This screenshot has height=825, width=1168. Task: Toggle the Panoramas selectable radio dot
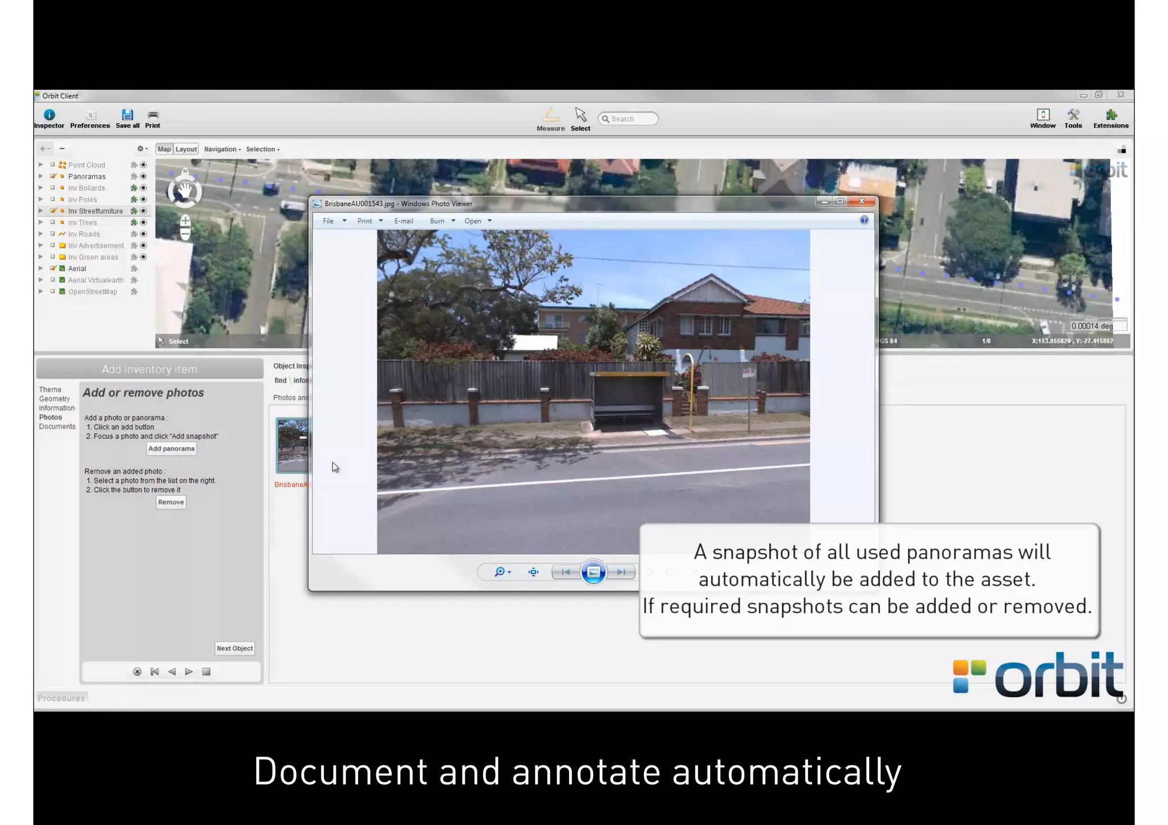144,176
